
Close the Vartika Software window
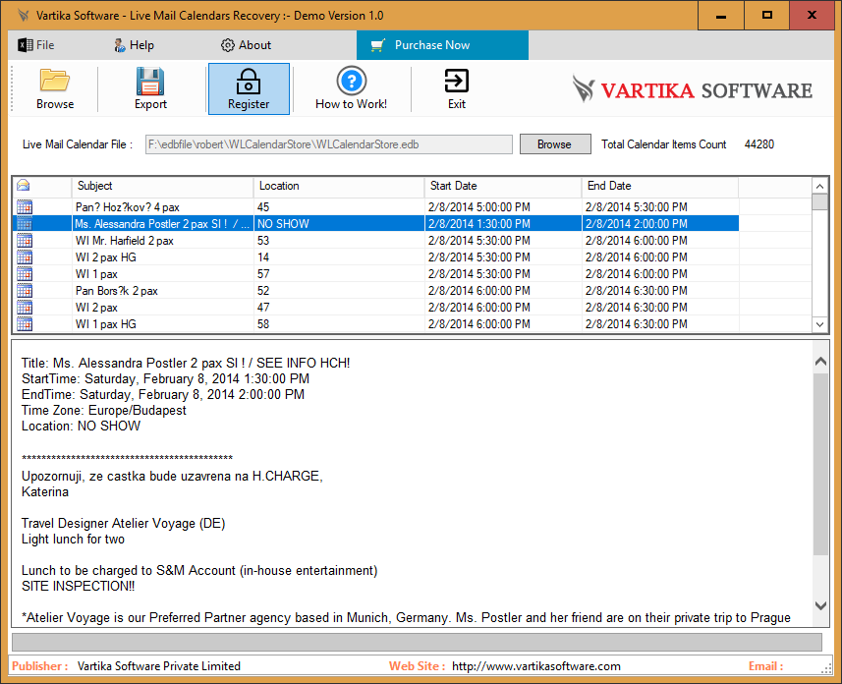pyautogui.click(x=812, y=16)
